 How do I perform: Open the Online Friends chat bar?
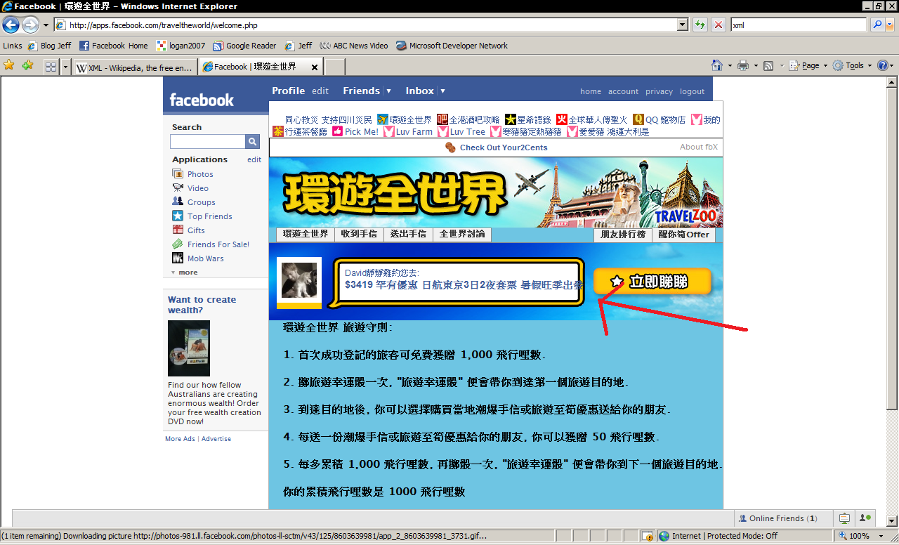(777, 518)
